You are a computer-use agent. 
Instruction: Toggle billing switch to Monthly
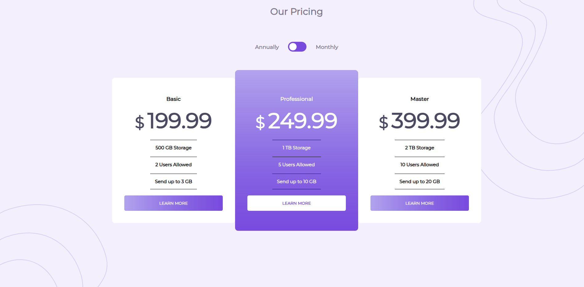[297, 47]
